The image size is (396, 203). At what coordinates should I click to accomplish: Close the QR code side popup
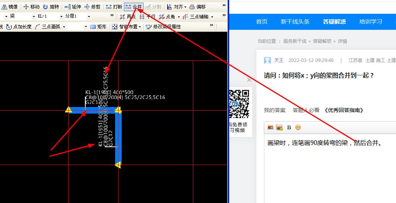click(249, 80)
